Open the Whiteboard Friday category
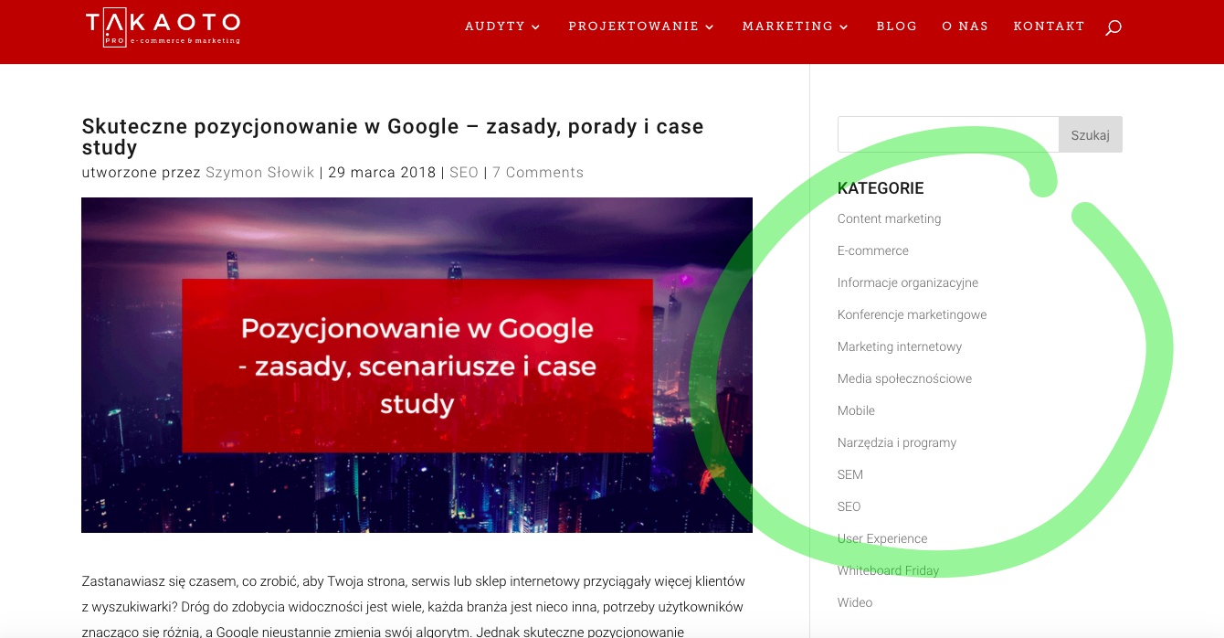Screen dimensions: 1224x638 coord(888,570)
